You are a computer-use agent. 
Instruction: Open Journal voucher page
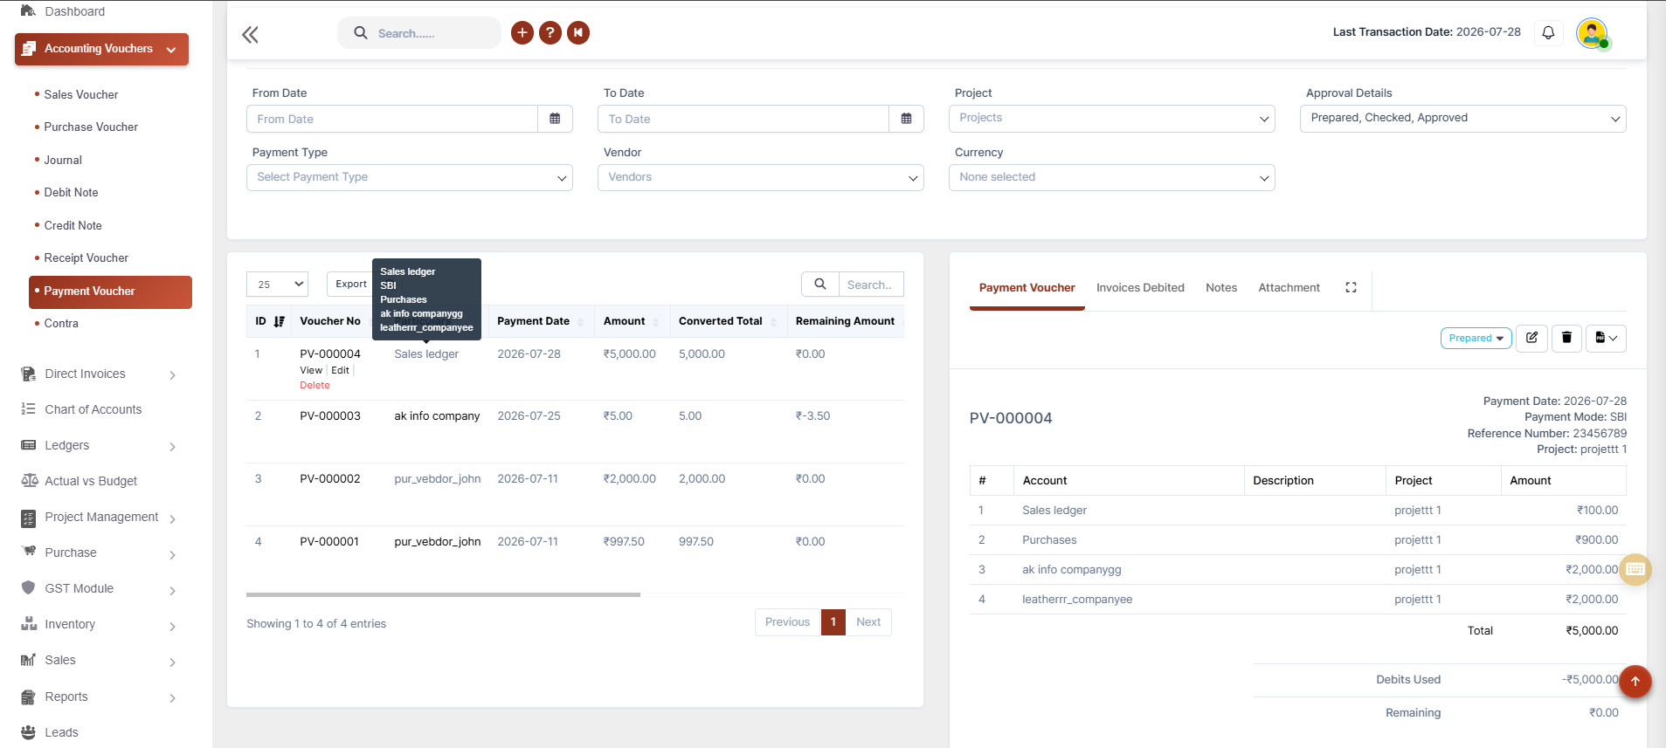(x=63, y=161)
